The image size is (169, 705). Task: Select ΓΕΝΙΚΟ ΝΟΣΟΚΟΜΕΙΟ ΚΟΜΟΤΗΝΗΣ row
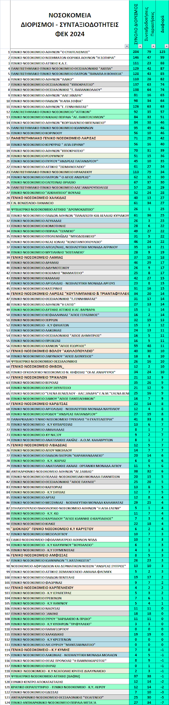click(84, 226)
